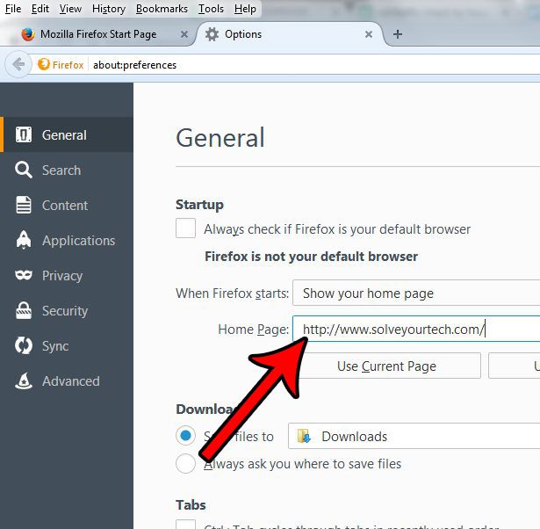Click the Firefox is not your default browser text
540x529 pixels.
point(311,256)
